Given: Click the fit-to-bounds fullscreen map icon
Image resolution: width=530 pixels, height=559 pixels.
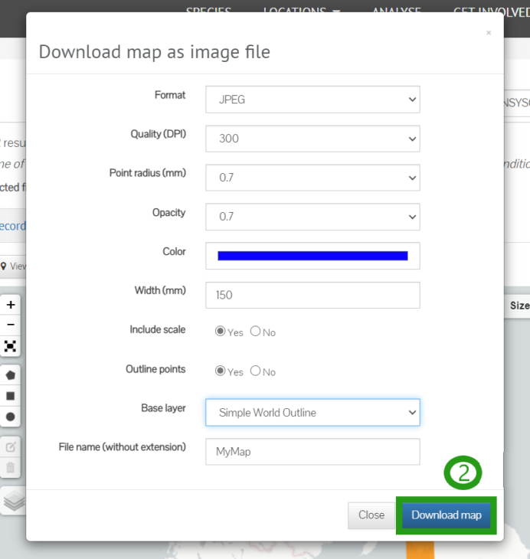Looking at the screenshot, I should [11, 346].
